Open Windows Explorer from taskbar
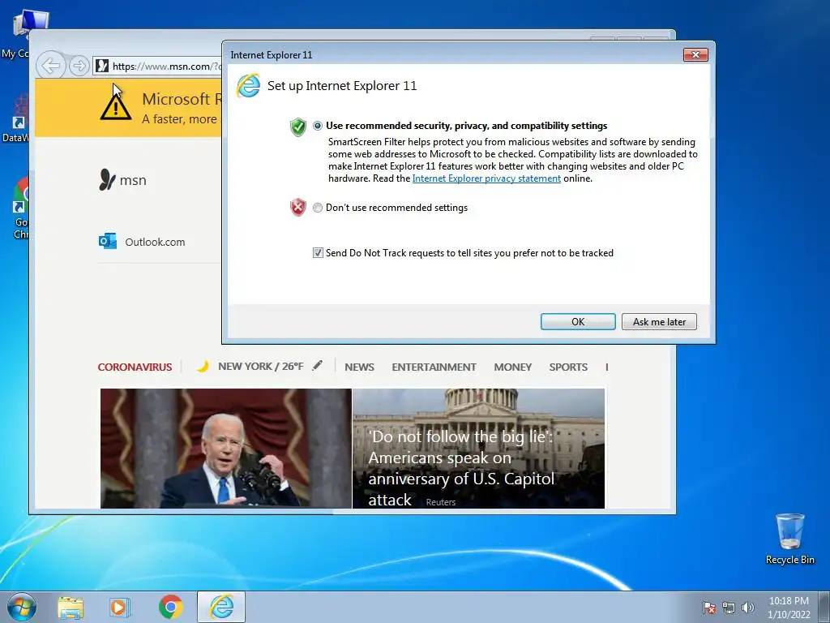 pyautogui.click(x=71, y=607)
